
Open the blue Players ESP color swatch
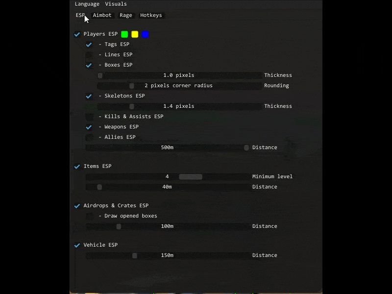tap(145, 34)
